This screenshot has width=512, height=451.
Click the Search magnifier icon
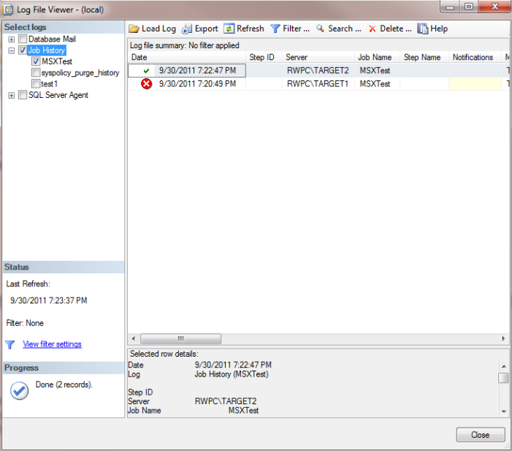pyautogui.click(x=320, y=29)
